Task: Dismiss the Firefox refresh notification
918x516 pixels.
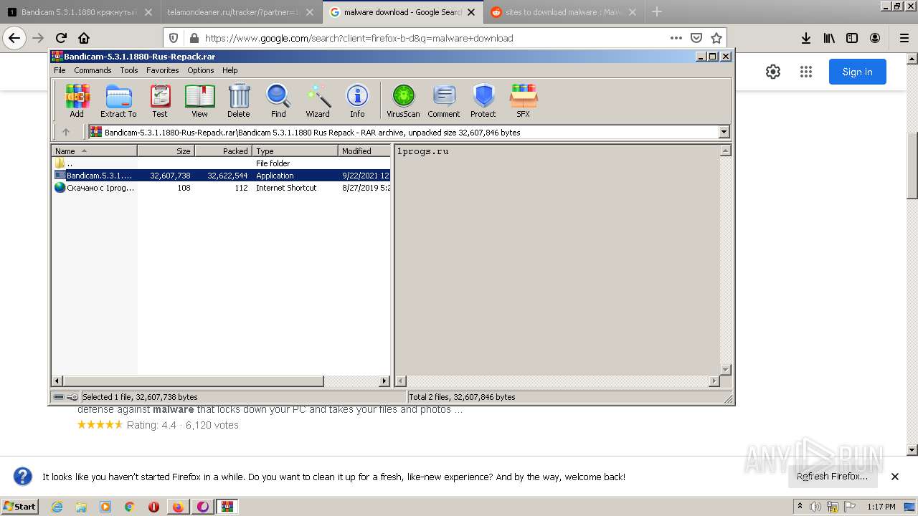Action: pyautogui.click(x=895, y=477)
